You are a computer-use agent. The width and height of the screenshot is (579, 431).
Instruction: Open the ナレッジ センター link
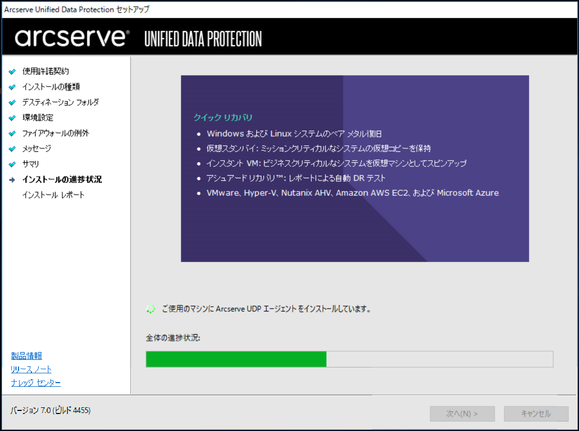36,383
